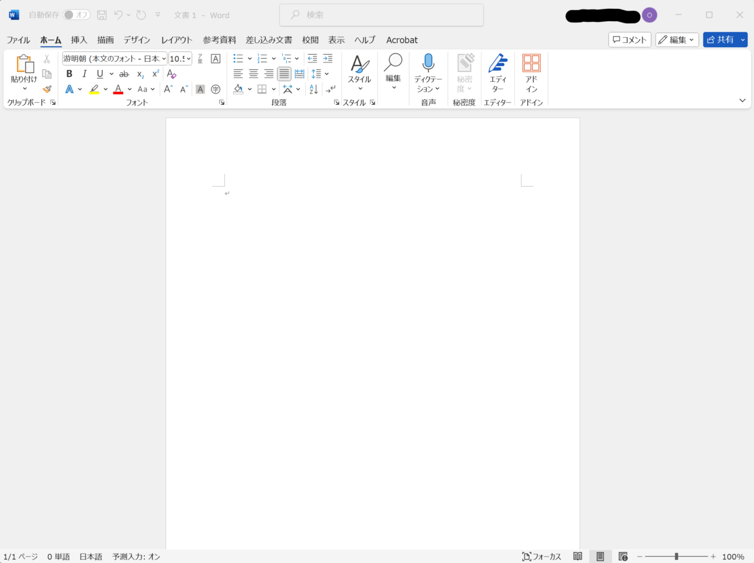Image resolution: width=754 pixels, height=563 pixels.
Task: Open the bullet list style dropdown arrow
Action: [250, 58]
